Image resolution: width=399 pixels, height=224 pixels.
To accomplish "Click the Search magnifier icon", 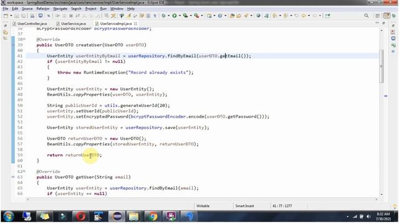I will pyautogui.click(x=367, y=16).
